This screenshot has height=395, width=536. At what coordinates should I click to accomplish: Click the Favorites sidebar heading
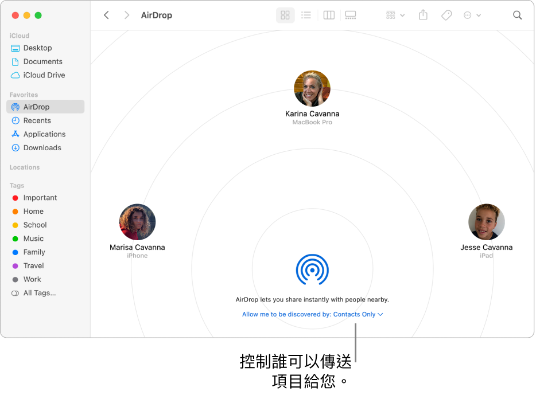click(x=24, y=95)
